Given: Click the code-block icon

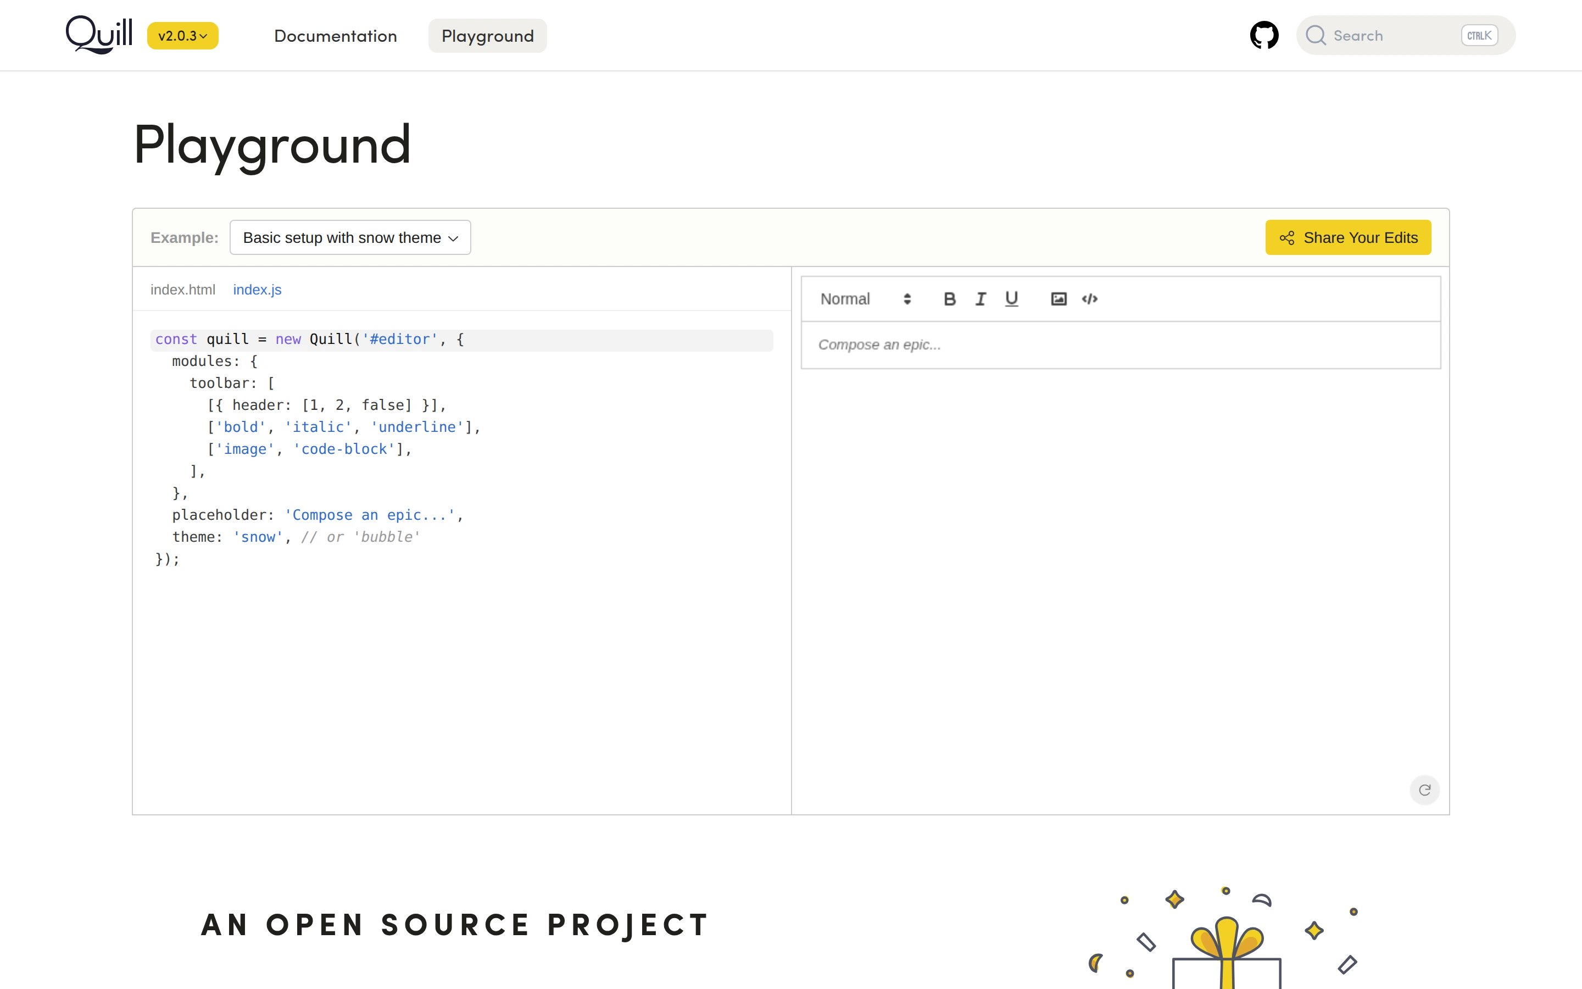Looking at the screenshot, I should point(1090,299).
